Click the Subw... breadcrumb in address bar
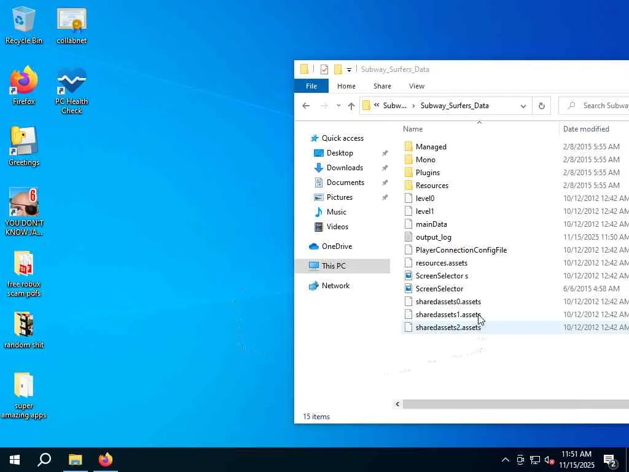Viewport: 629px width, 472px height. [395, 106]
